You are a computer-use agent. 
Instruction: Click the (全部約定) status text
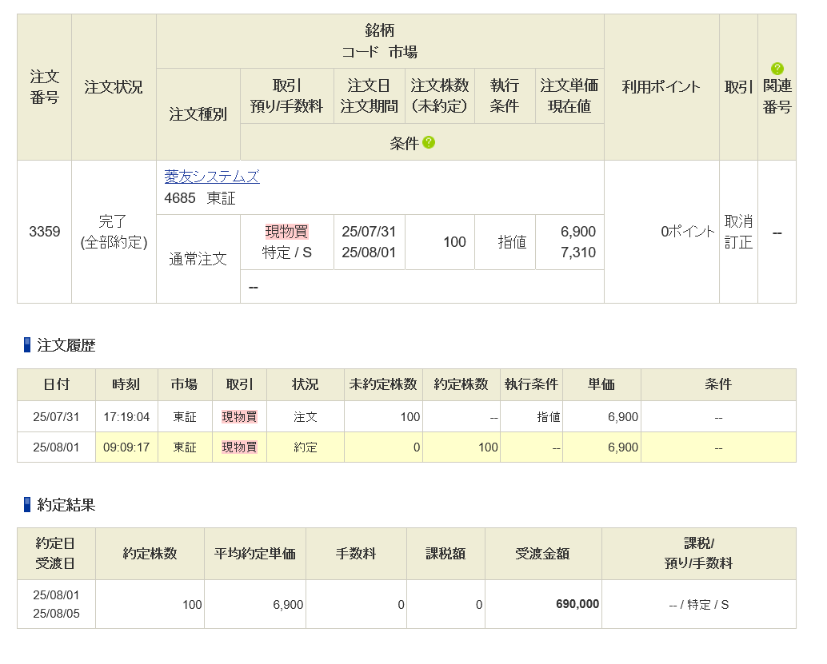(x=114, y=242)
